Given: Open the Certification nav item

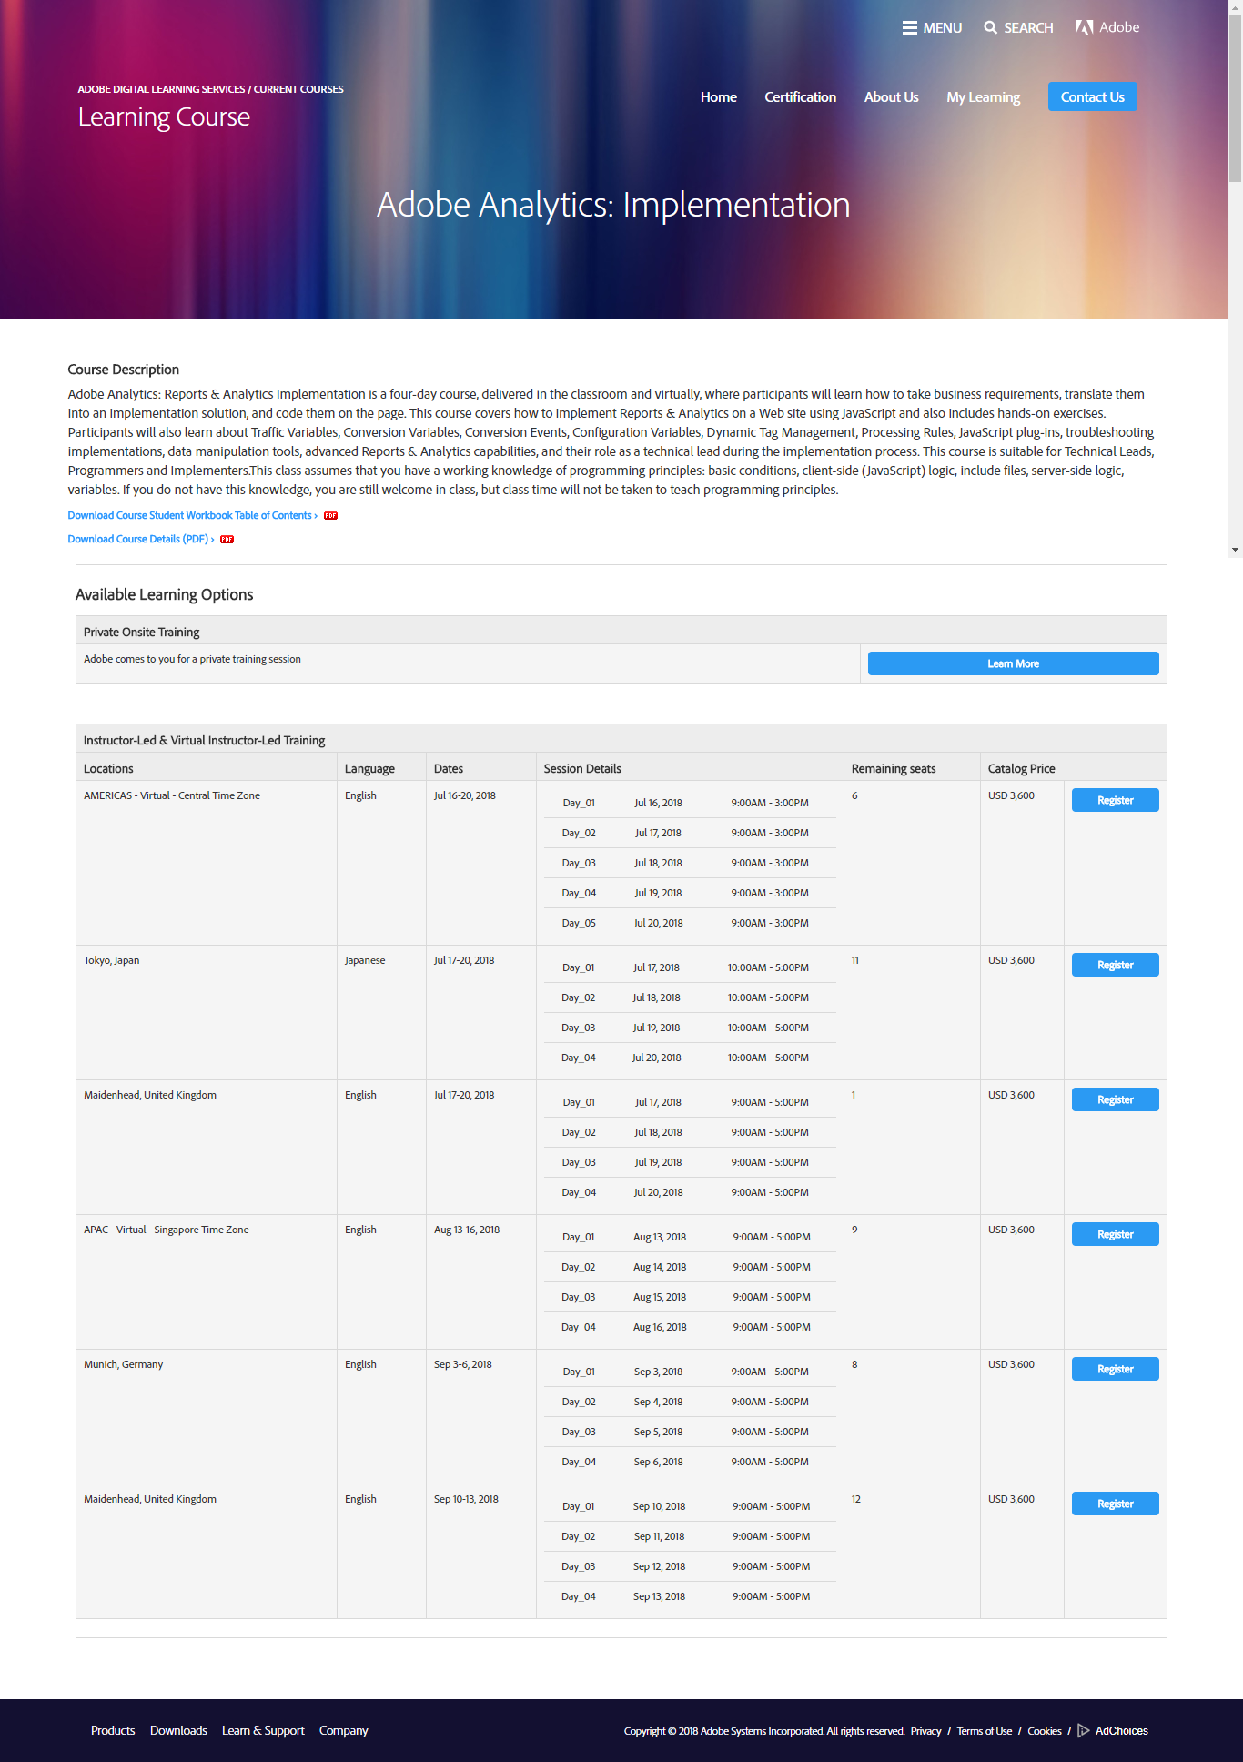Looking at the screenshot, I should coord(800,97).
